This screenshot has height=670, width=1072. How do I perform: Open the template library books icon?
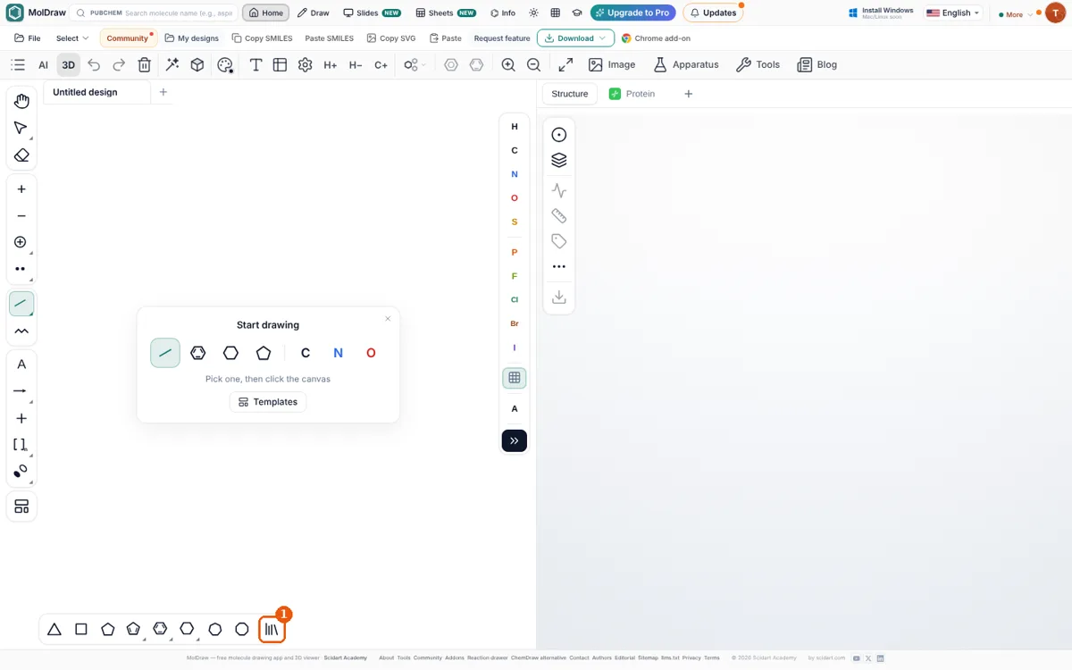point(272,630)
